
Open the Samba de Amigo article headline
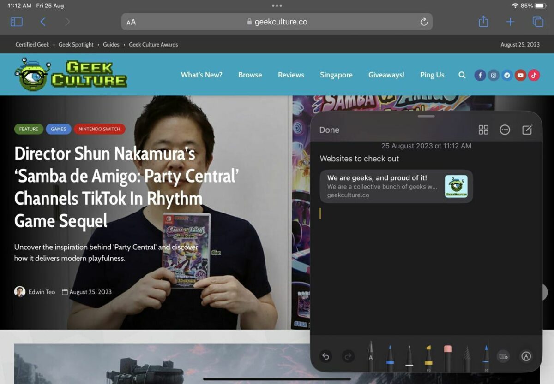(x=126, y=187)
